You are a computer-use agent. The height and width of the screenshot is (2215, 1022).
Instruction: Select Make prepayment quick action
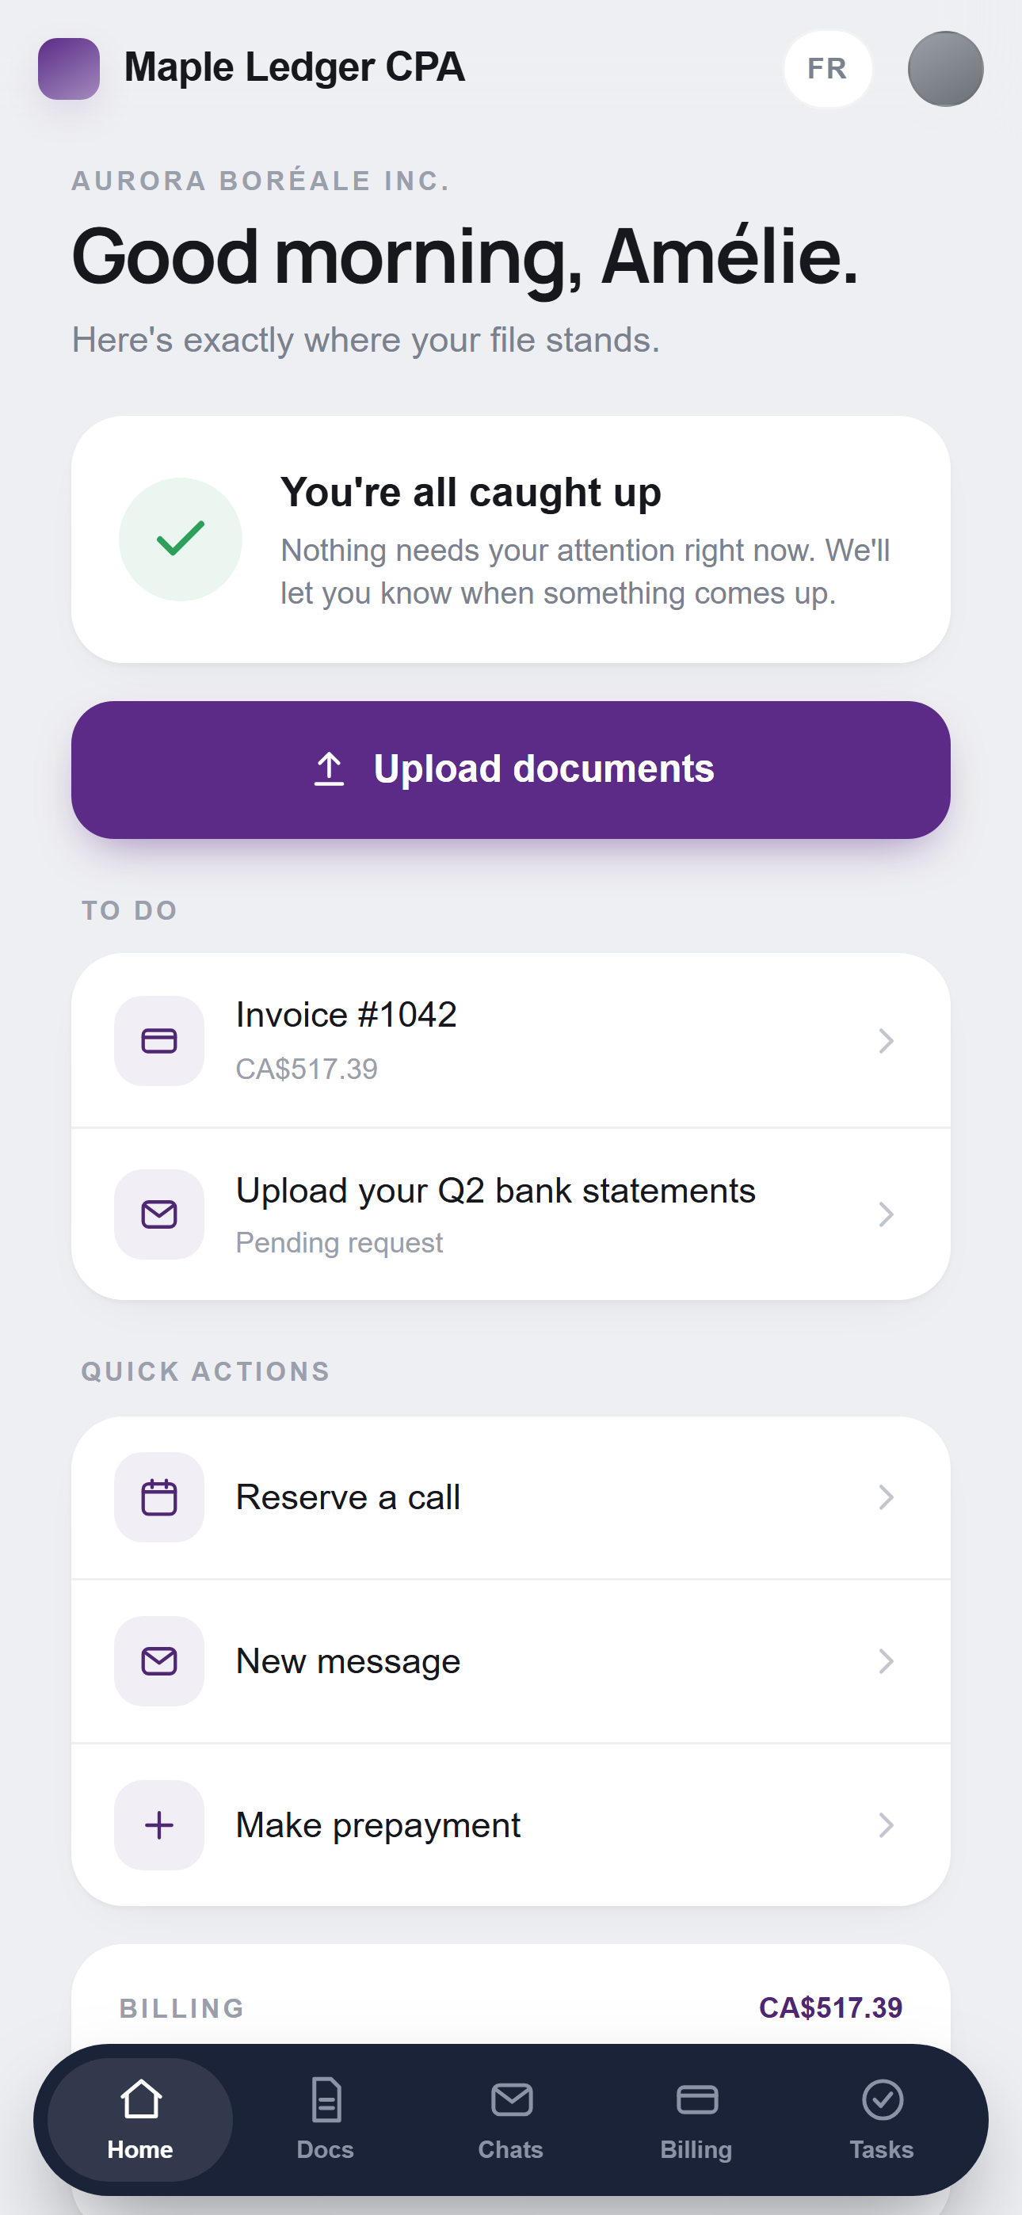tap(511, 1824)
